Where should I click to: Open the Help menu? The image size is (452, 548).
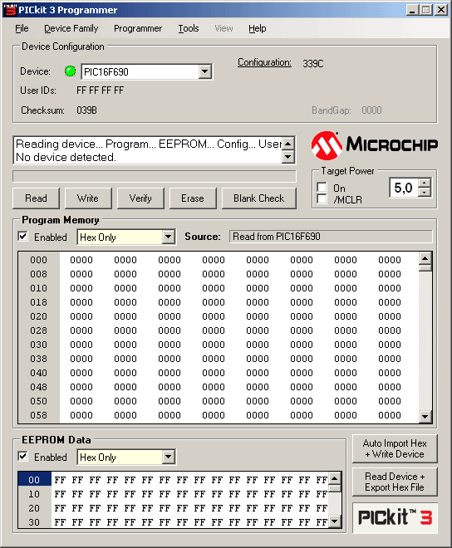pos(257,28)
